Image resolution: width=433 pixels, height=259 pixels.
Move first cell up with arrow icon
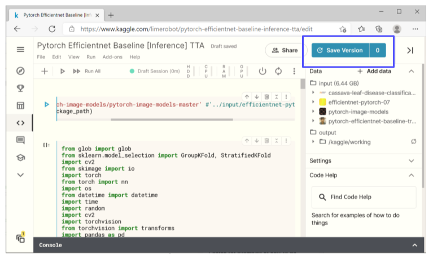[247, 97]
